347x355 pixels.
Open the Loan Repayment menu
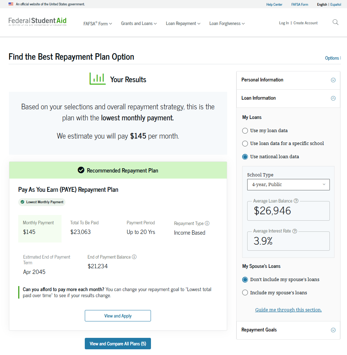point(183,23)
